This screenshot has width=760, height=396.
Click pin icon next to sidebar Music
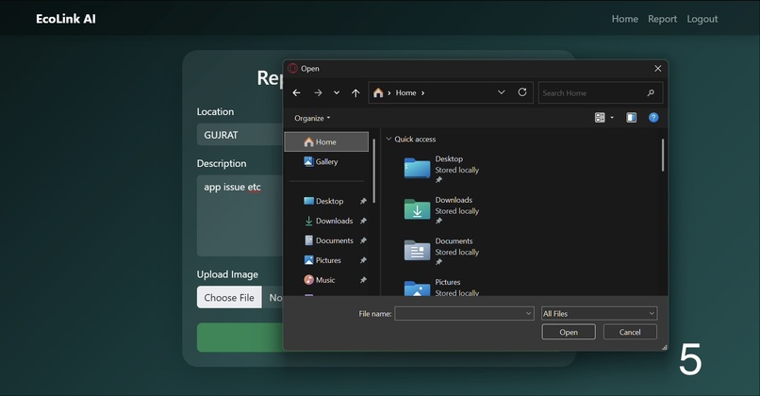[363, 280]
